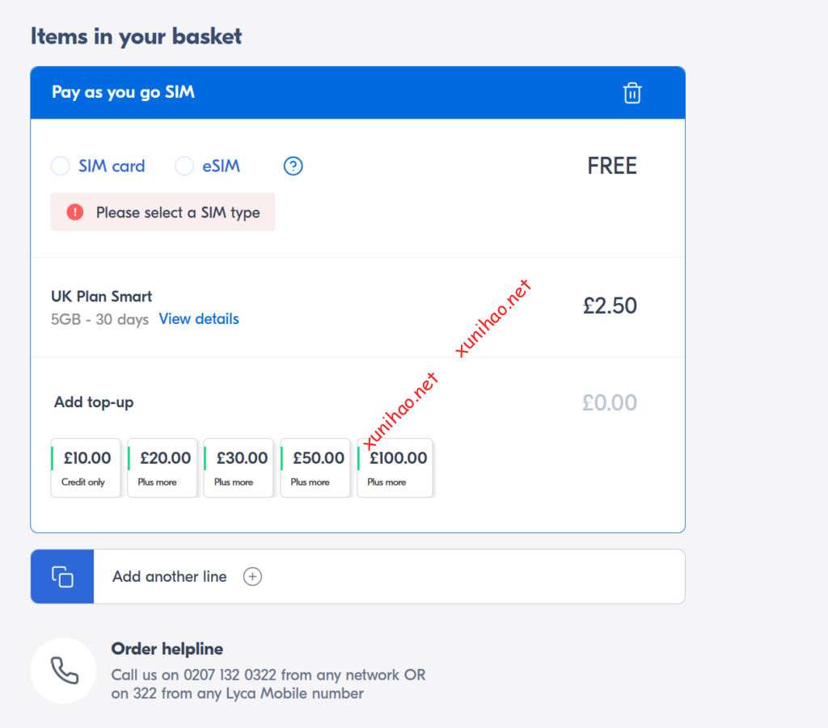The image size is (828, 728).
Task: Click the Please select a SIM type message
Action: [x=178, y=213]
